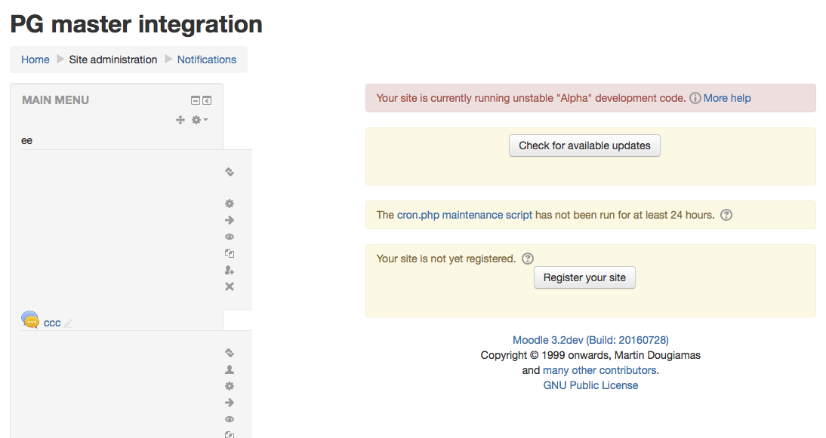Go to Home in the breadcrumb
826x438 pixels.
(x=35, y=60)
